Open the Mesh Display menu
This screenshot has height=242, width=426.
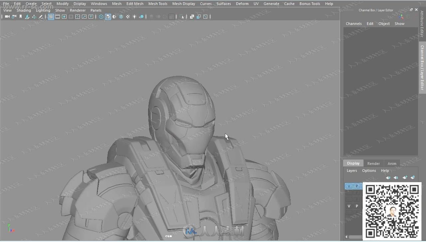pyautogui.click(x=184, y=4)
